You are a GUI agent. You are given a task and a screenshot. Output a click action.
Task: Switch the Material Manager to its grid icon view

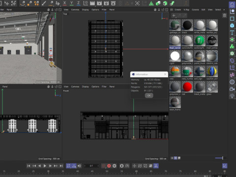pos(176,158)
